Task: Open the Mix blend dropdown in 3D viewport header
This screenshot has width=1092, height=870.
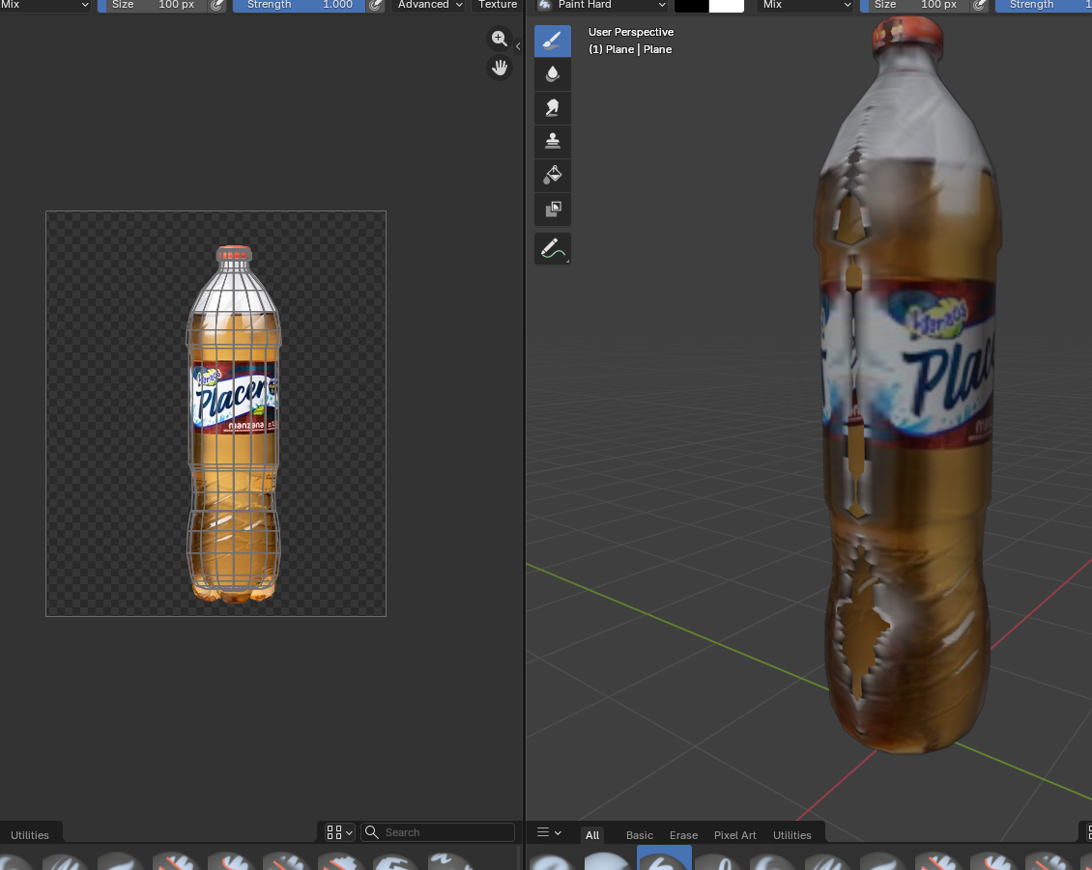Action: click(806, 5)
